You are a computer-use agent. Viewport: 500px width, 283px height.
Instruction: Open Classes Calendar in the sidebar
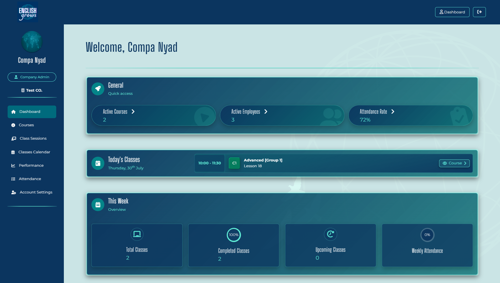pyautogui.click(x=32, y=152)
